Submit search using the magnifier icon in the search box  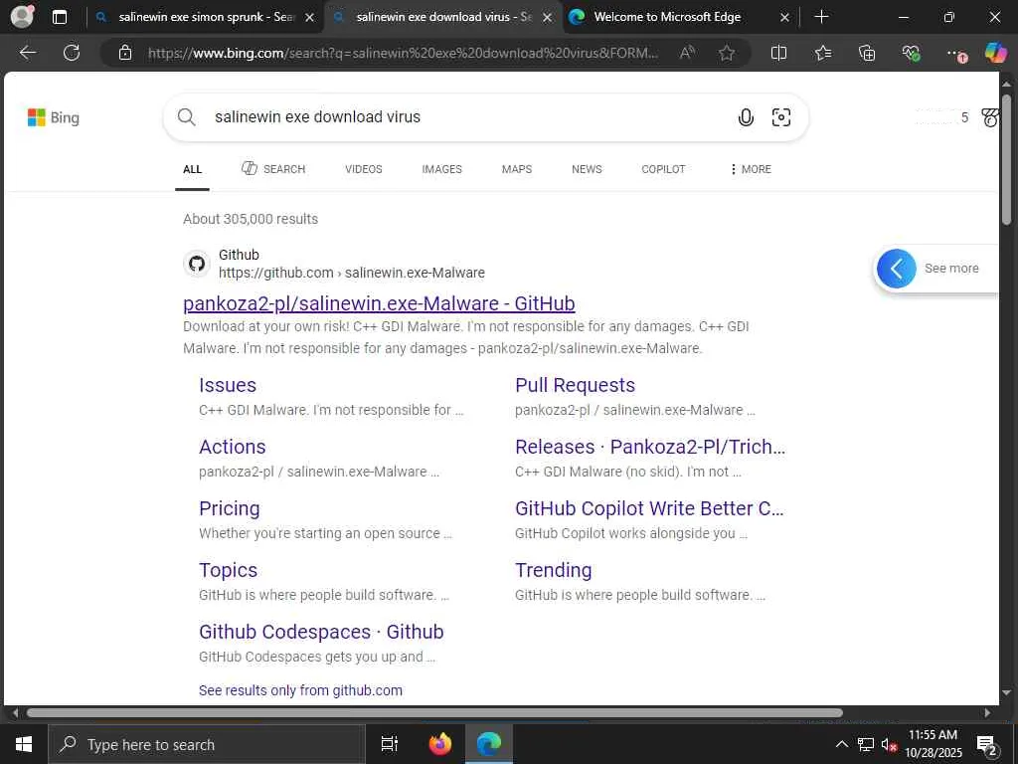[186, 117]
